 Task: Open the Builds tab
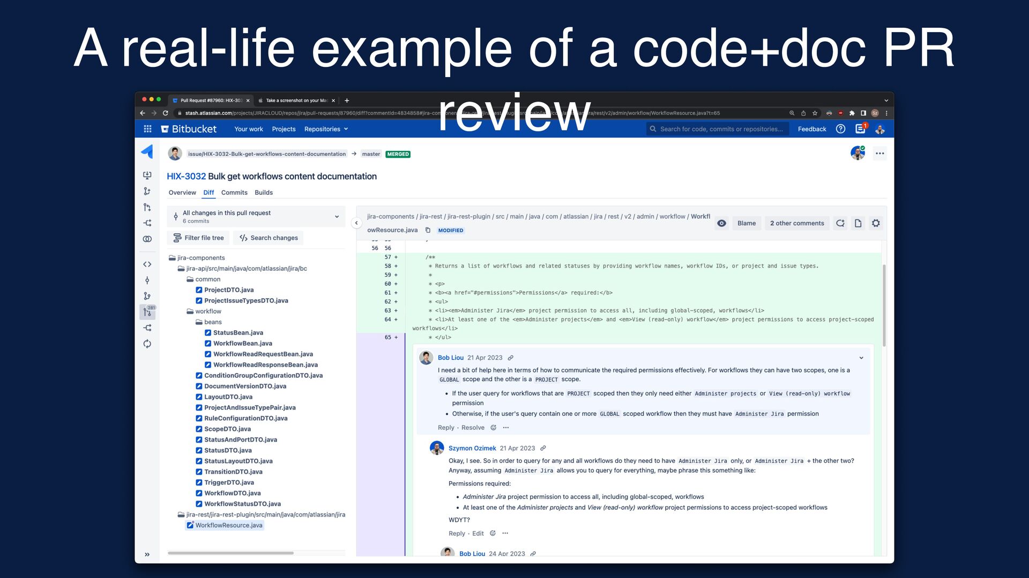click(264, 193)
